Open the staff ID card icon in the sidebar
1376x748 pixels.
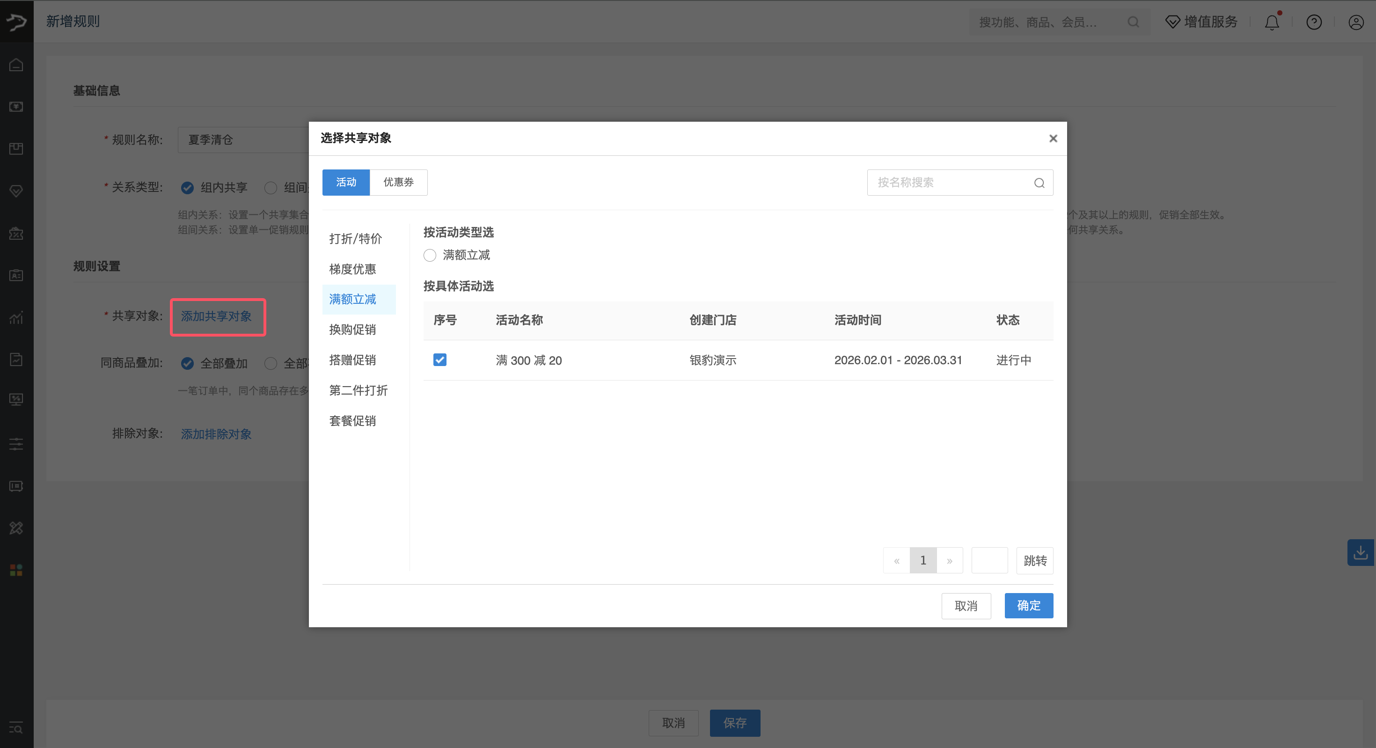pos(16,275)
